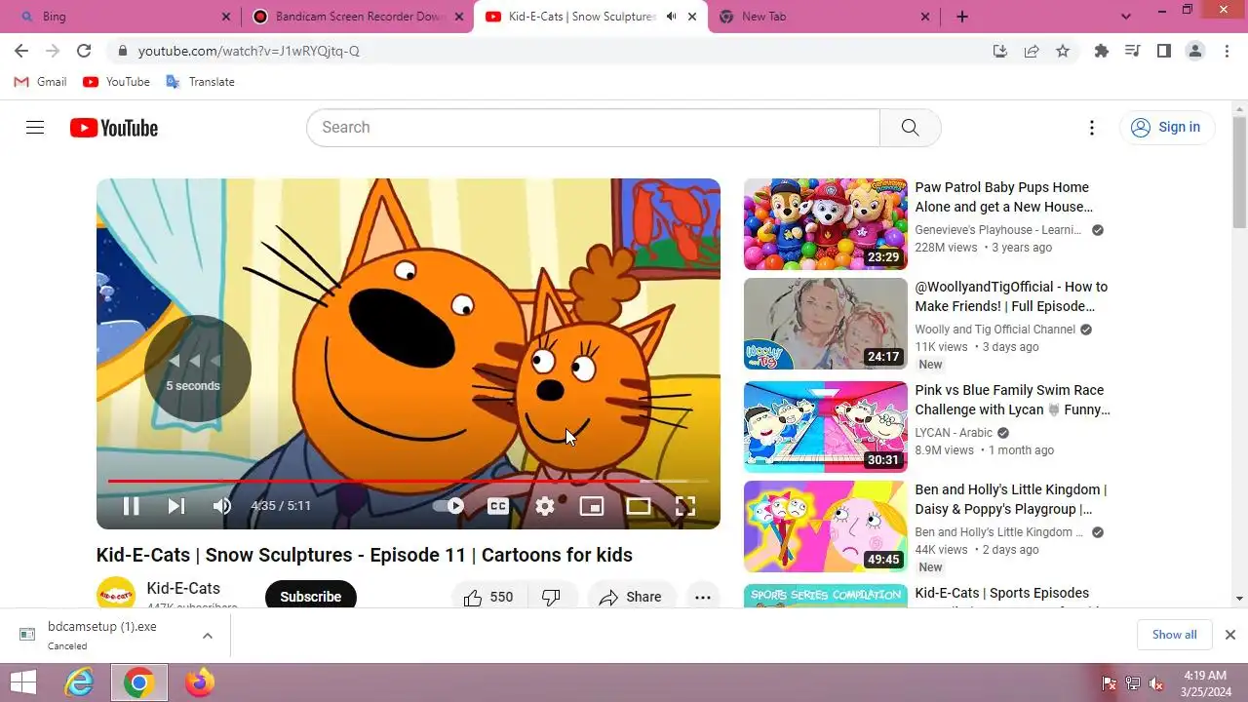Click the address bar URL
Screen dimensions: 1248x702
pyautogui.click(x=249, y=51)
